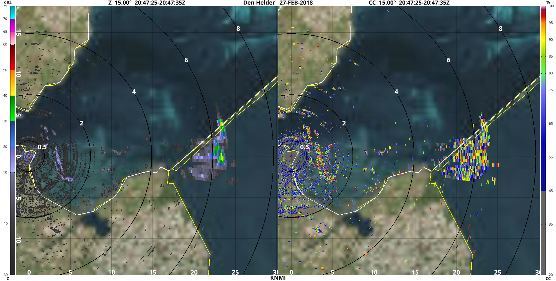Click the '4' range ring label in CC panel
The image size is (556, 281).
396,92
